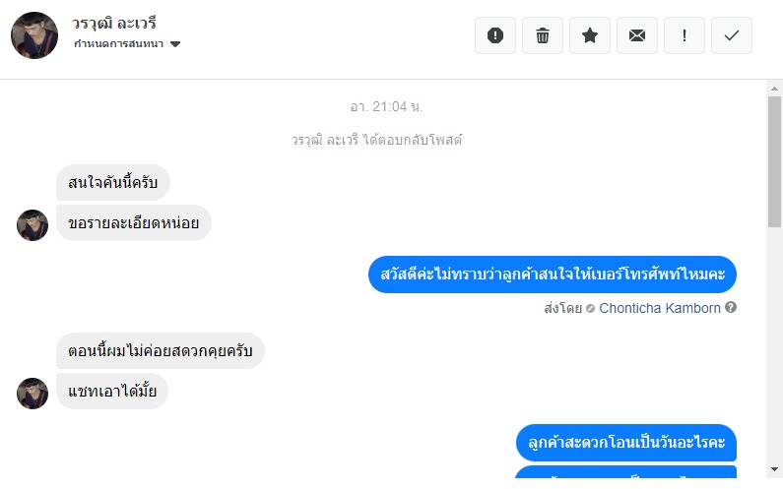Mark conversation unread with envelope icon
Screen dimensions: 783x489
(x=637, y=35)
